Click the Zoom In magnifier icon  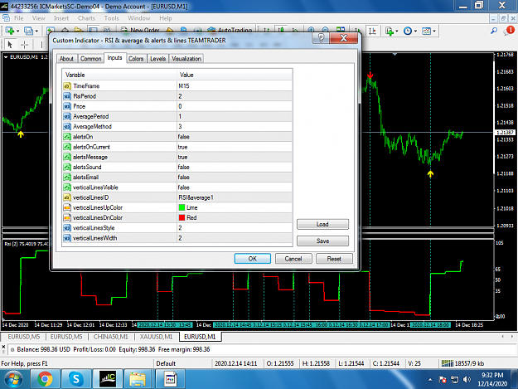pyautogui.click(x=311, y=31)
